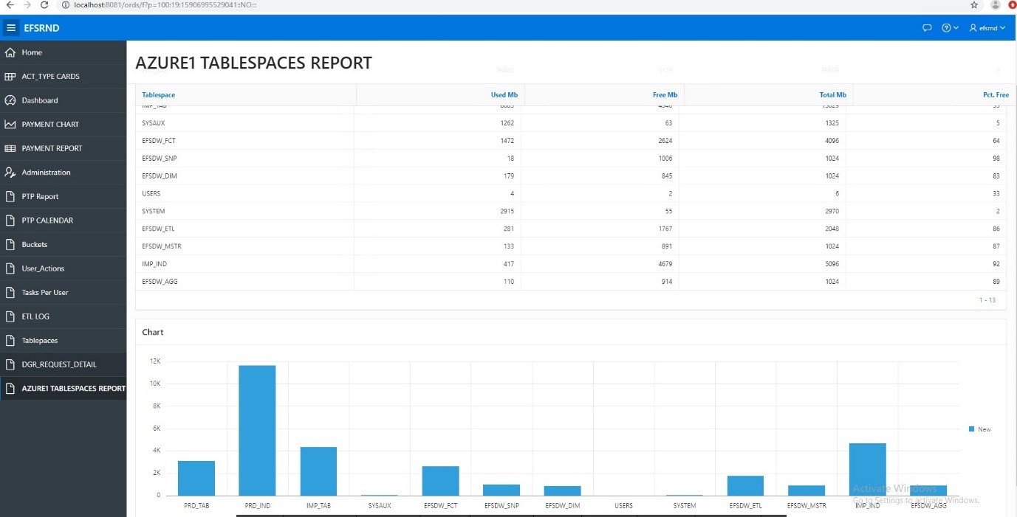
Task: Expand the help menu dropdown
Action: [950, 28]
